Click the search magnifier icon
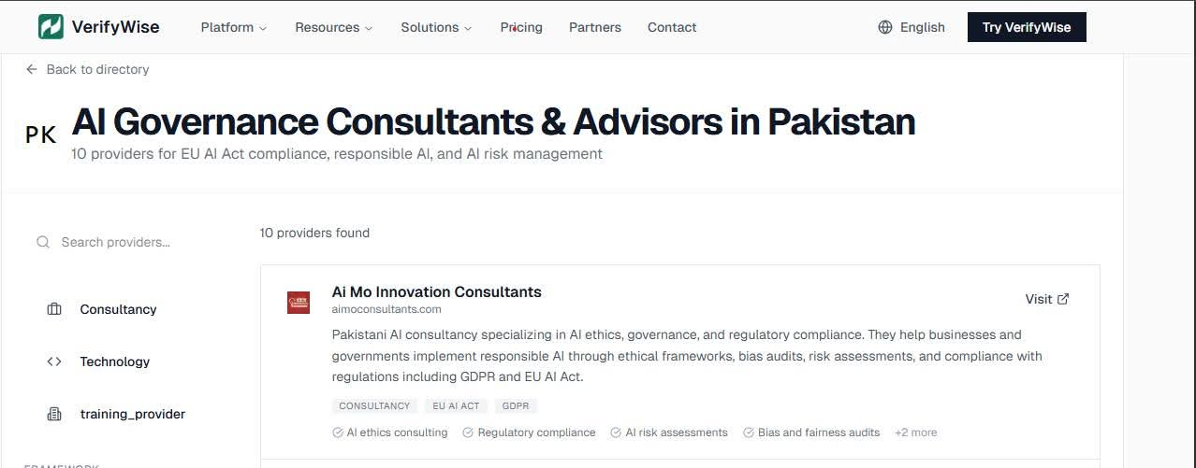Viewport: 1196px width, 468px height. 43,242
